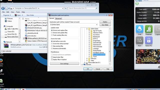This screenshot has height=90, width=160.
Task: Click the Game Disk (E:) drive icon
Action: (x=6, y=34)
